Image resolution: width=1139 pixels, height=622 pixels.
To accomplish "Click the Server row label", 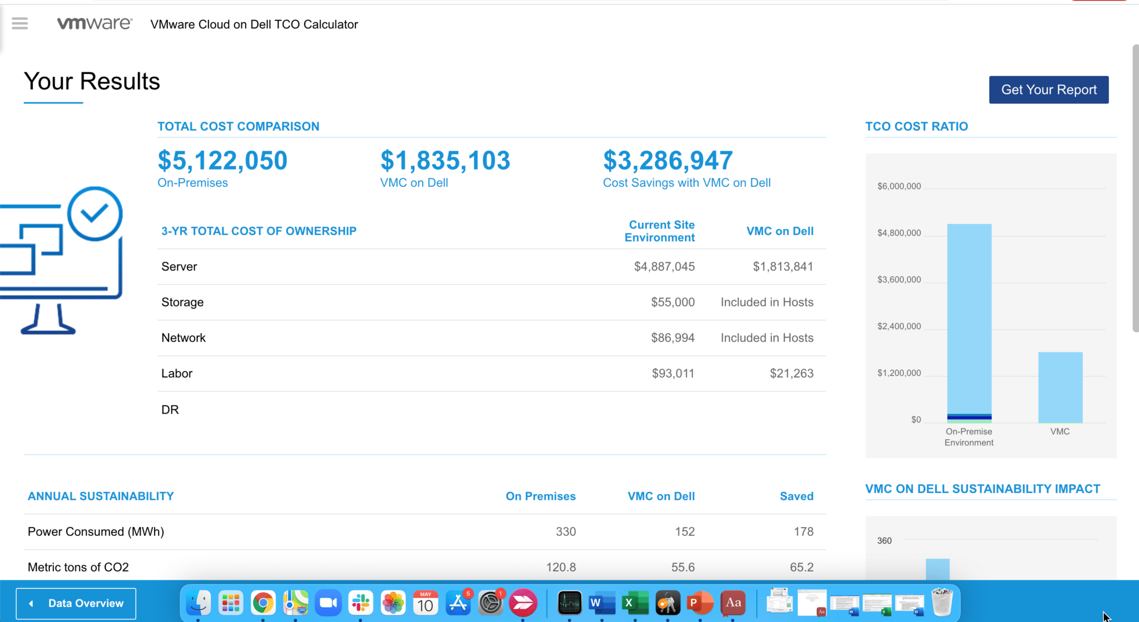I will [x=179, y=267].
